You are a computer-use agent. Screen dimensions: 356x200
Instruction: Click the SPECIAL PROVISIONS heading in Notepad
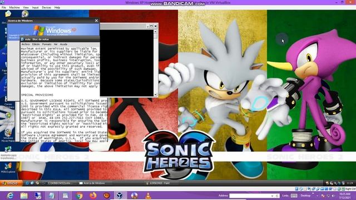37,95
